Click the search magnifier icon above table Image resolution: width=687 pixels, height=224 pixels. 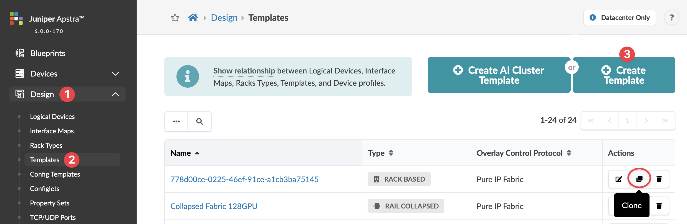click(x=199, y=121)
